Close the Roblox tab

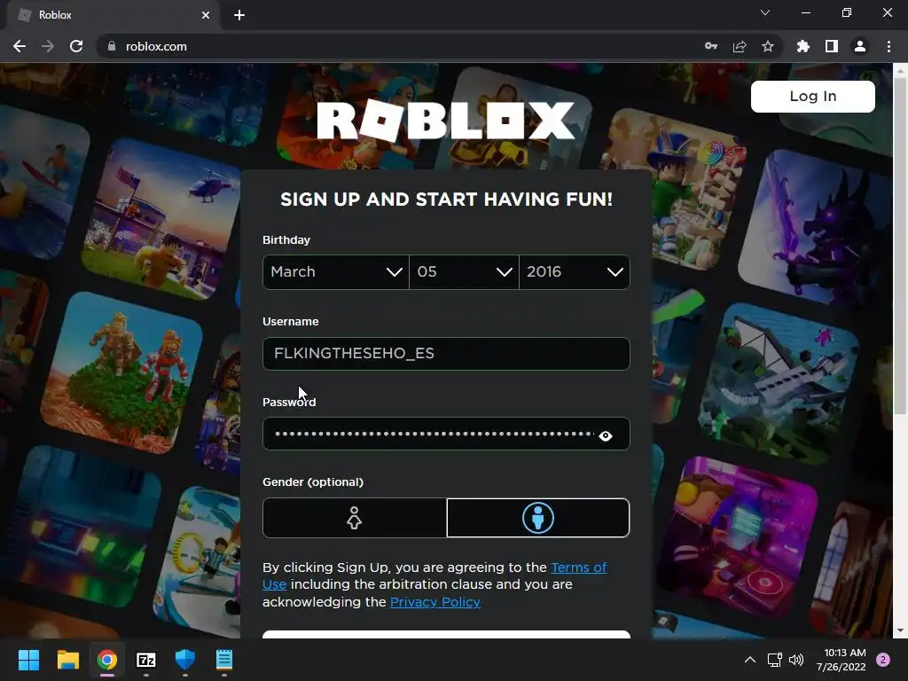[x=206, y=15]
